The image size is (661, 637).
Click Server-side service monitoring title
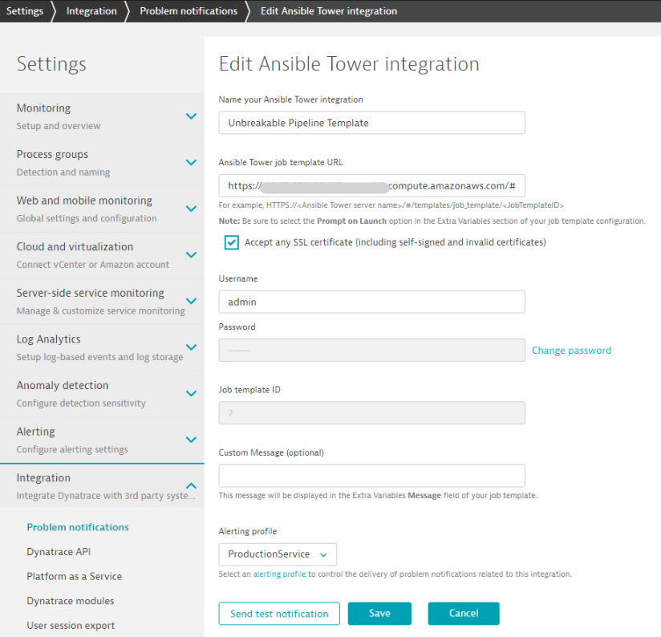[x=90, y=293]
